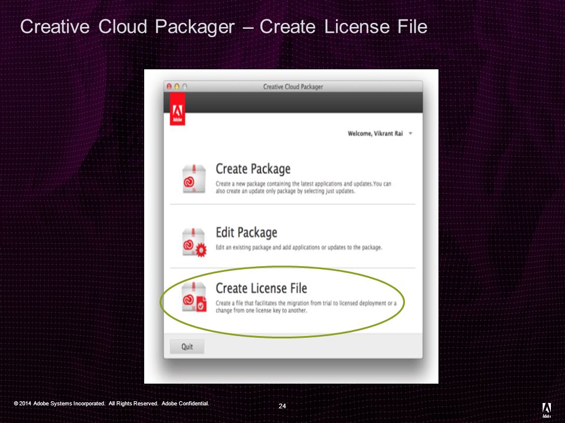
Task: Select the Create License File heading
Action: pos(261,288)
